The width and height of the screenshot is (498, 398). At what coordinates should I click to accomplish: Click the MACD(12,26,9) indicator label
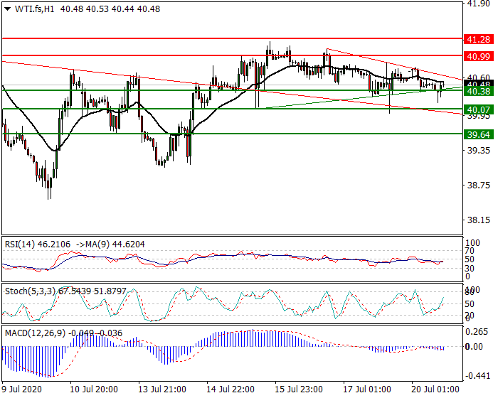click(x=35, y=333)
